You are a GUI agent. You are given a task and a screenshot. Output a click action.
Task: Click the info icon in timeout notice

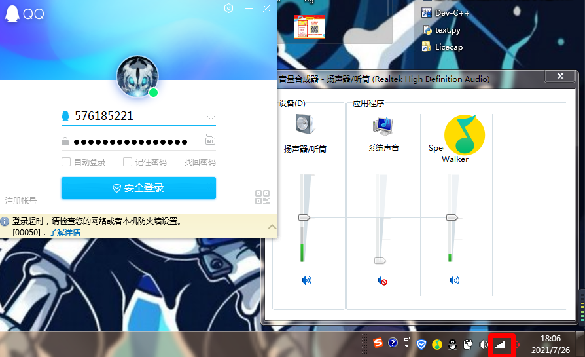point(5,221)
